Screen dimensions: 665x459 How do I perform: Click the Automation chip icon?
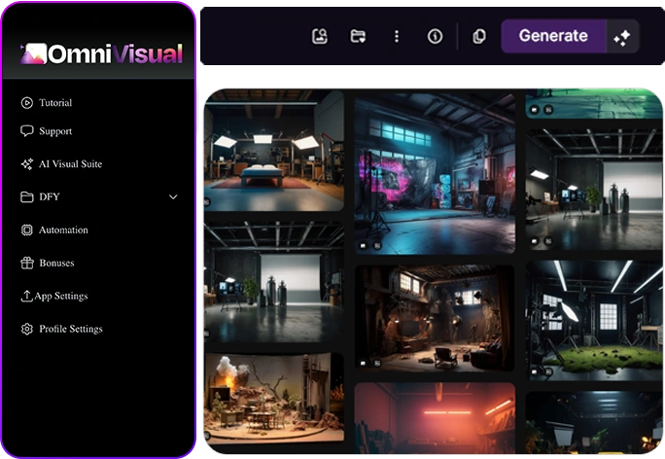(x=26, y=229)
